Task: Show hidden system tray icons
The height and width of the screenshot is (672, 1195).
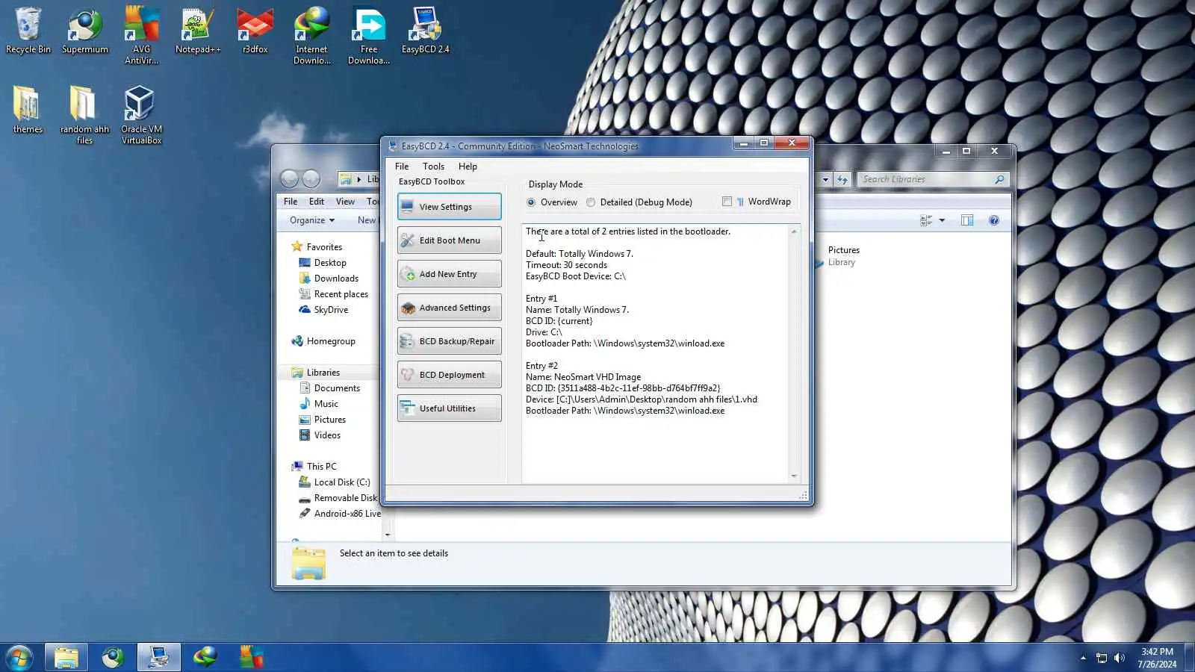Action: [x=1083, y=658]
